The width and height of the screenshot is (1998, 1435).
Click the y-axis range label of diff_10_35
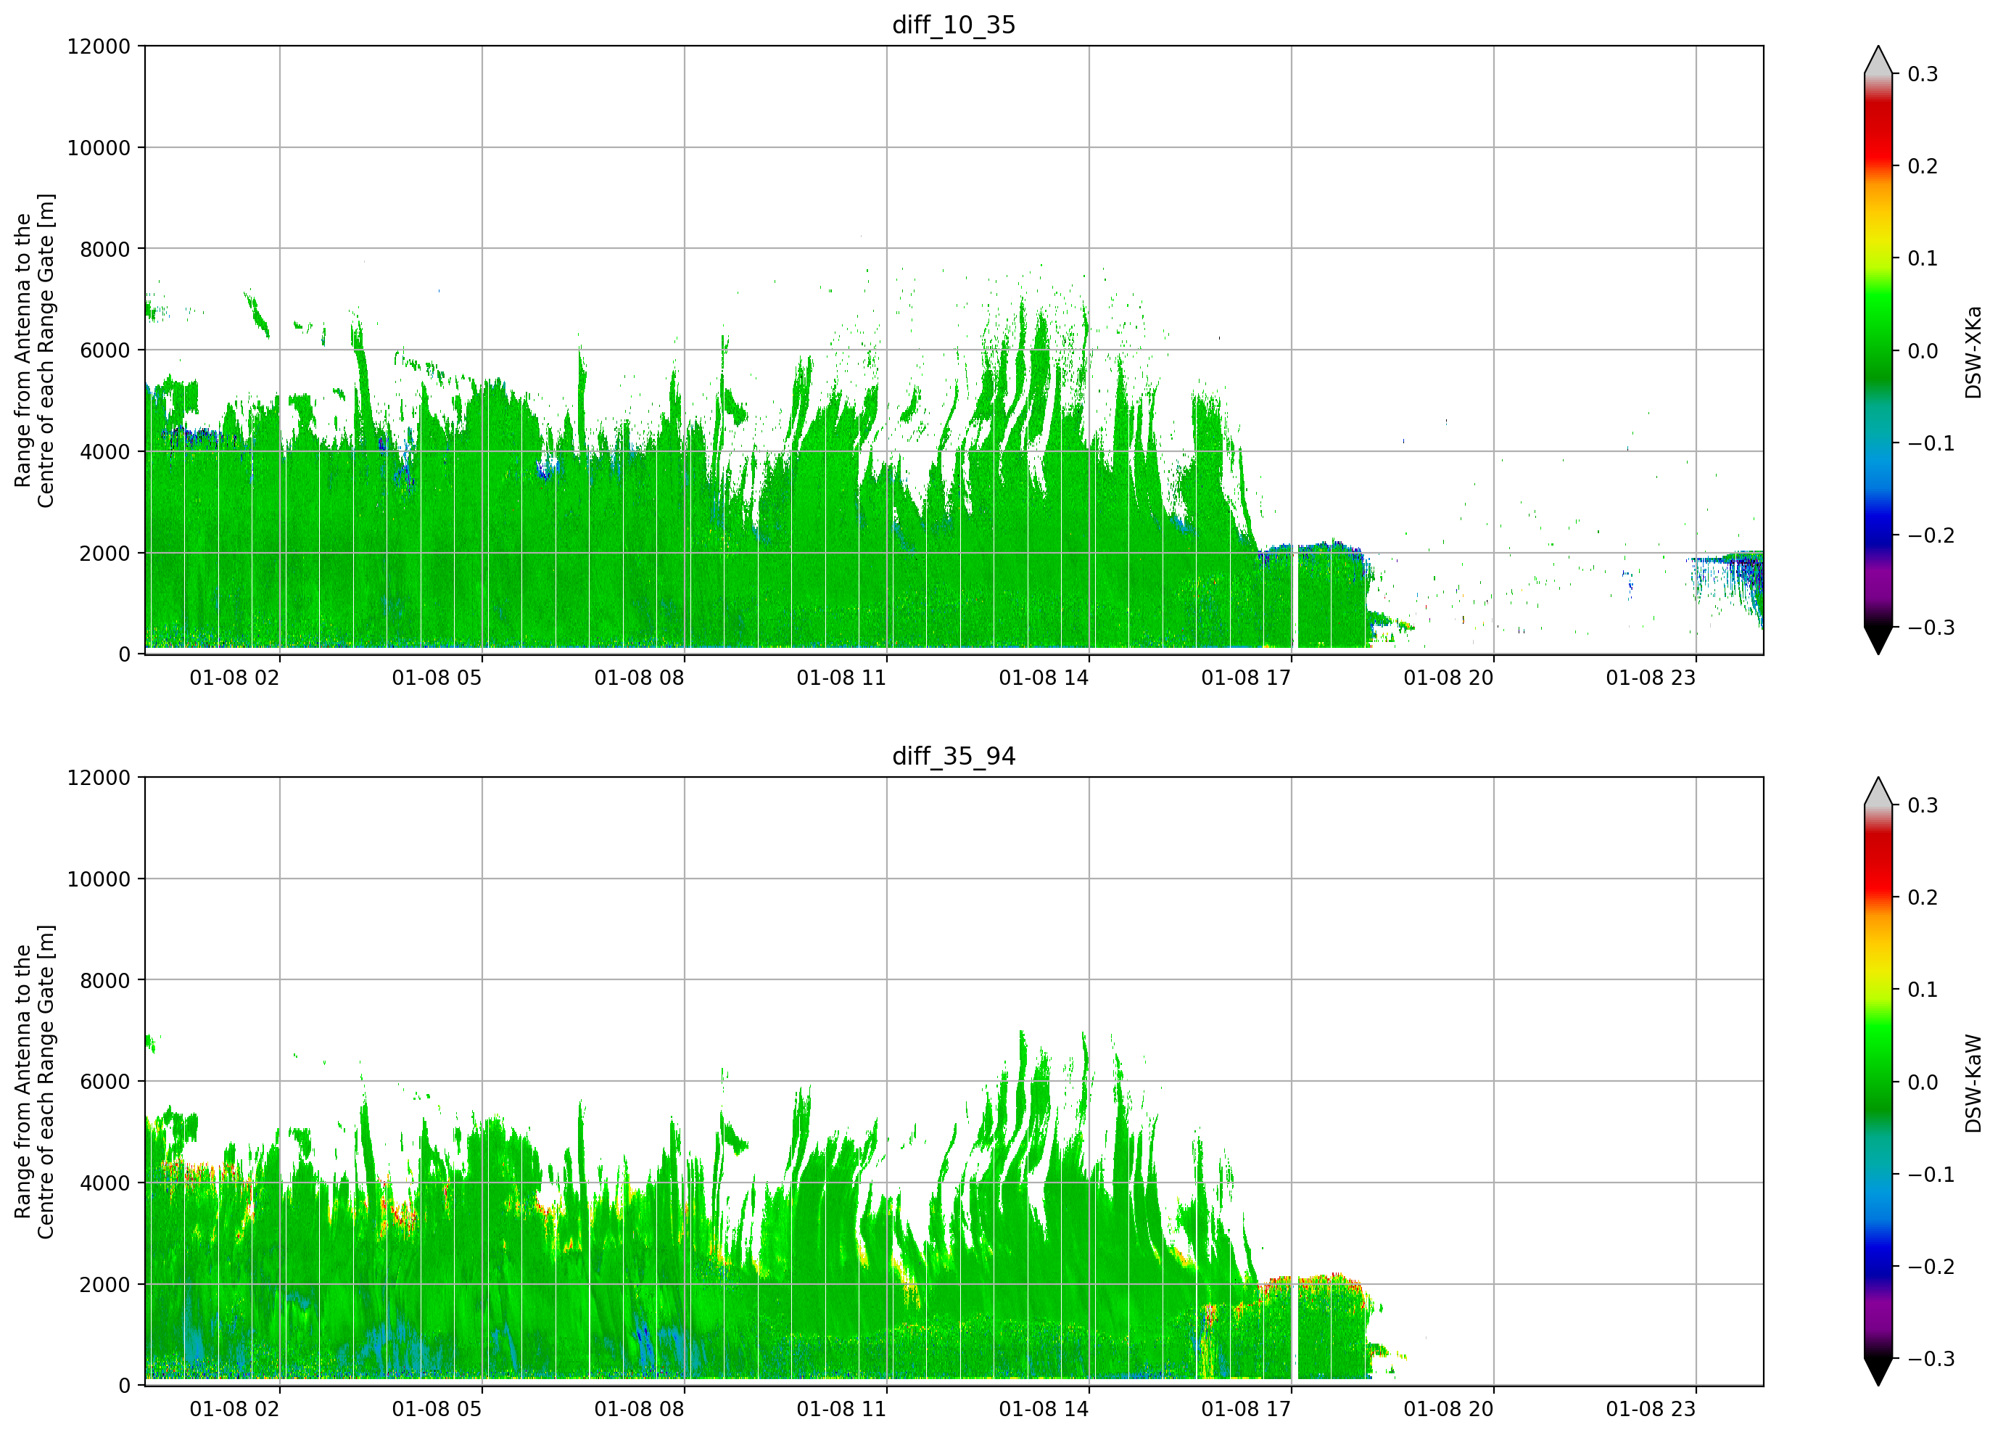(34, 350)
